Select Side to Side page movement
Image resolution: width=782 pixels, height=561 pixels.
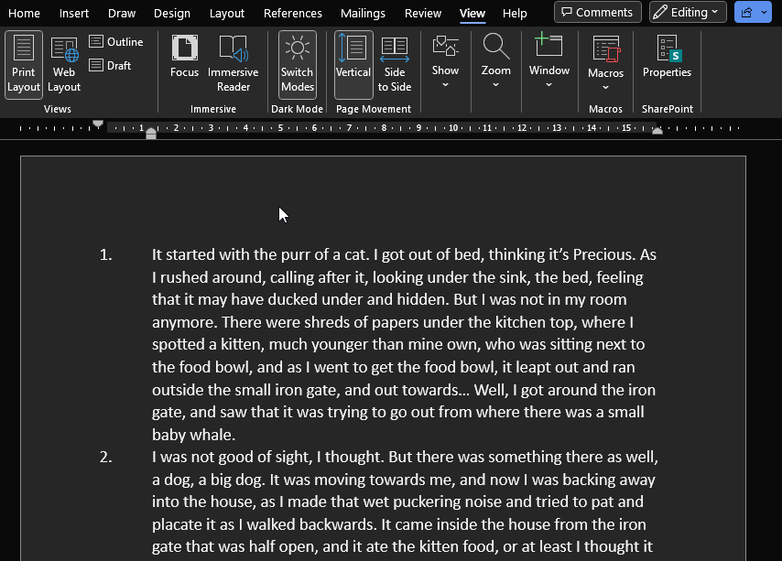click(395, 65)
